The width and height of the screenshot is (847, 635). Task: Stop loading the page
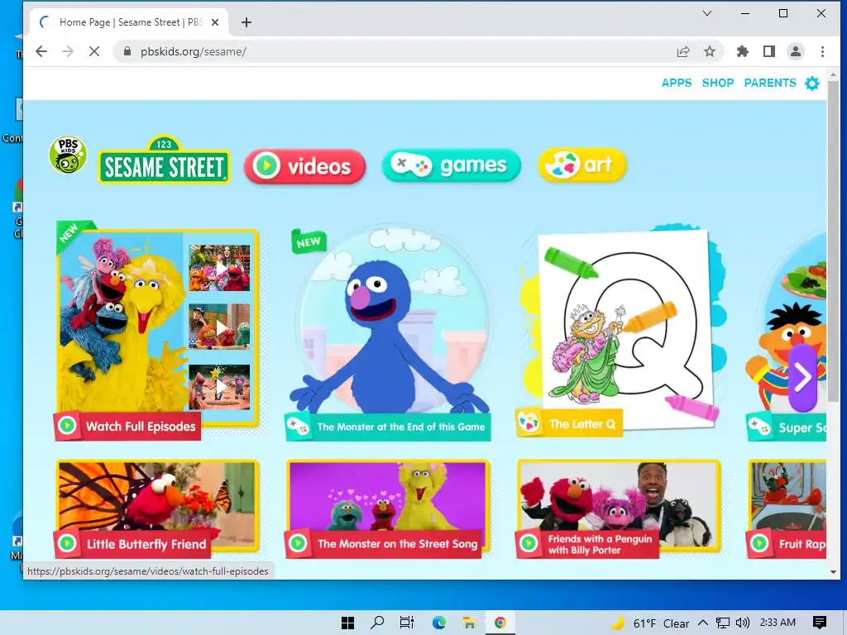pos(94,51)
